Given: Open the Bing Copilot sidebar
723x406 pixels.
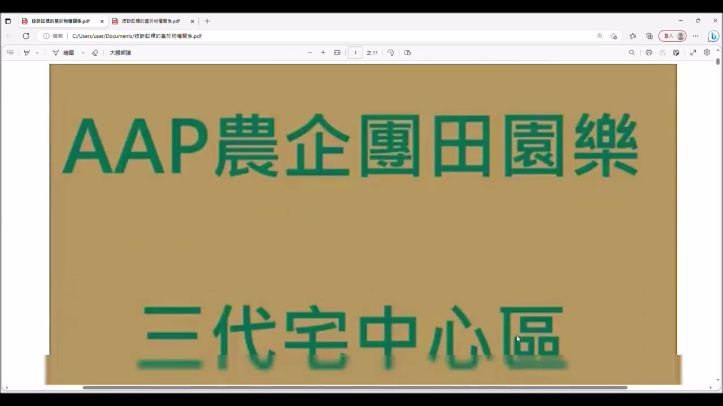Looking at the screenshot, I should click(713, 36).
